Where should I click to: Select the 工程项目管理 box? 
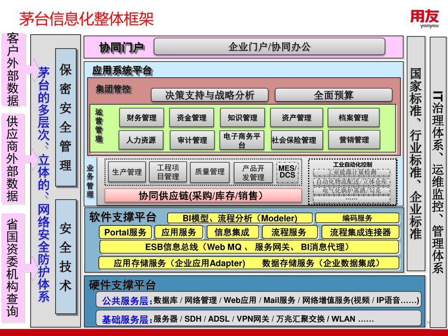168,172
